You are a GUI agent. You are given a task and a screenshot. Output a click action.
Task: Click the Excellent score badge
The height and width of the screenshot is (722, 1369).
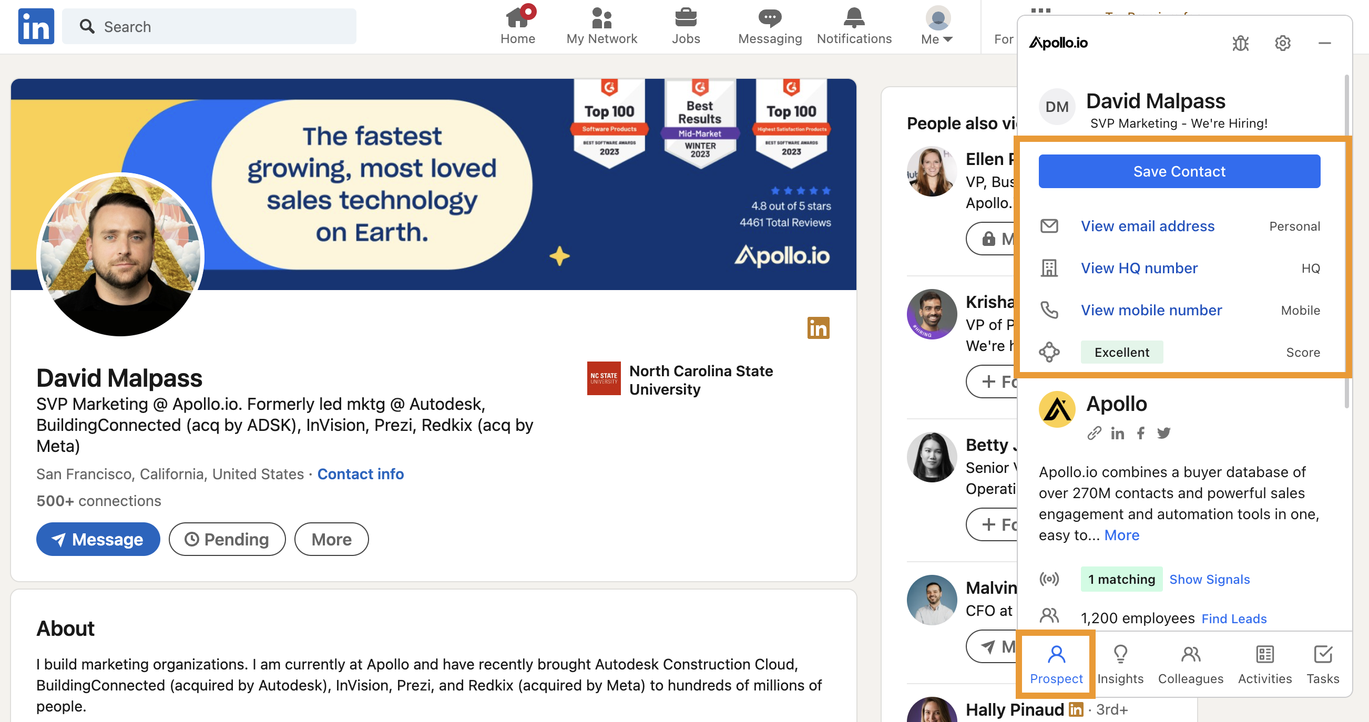pos(1121,352)
